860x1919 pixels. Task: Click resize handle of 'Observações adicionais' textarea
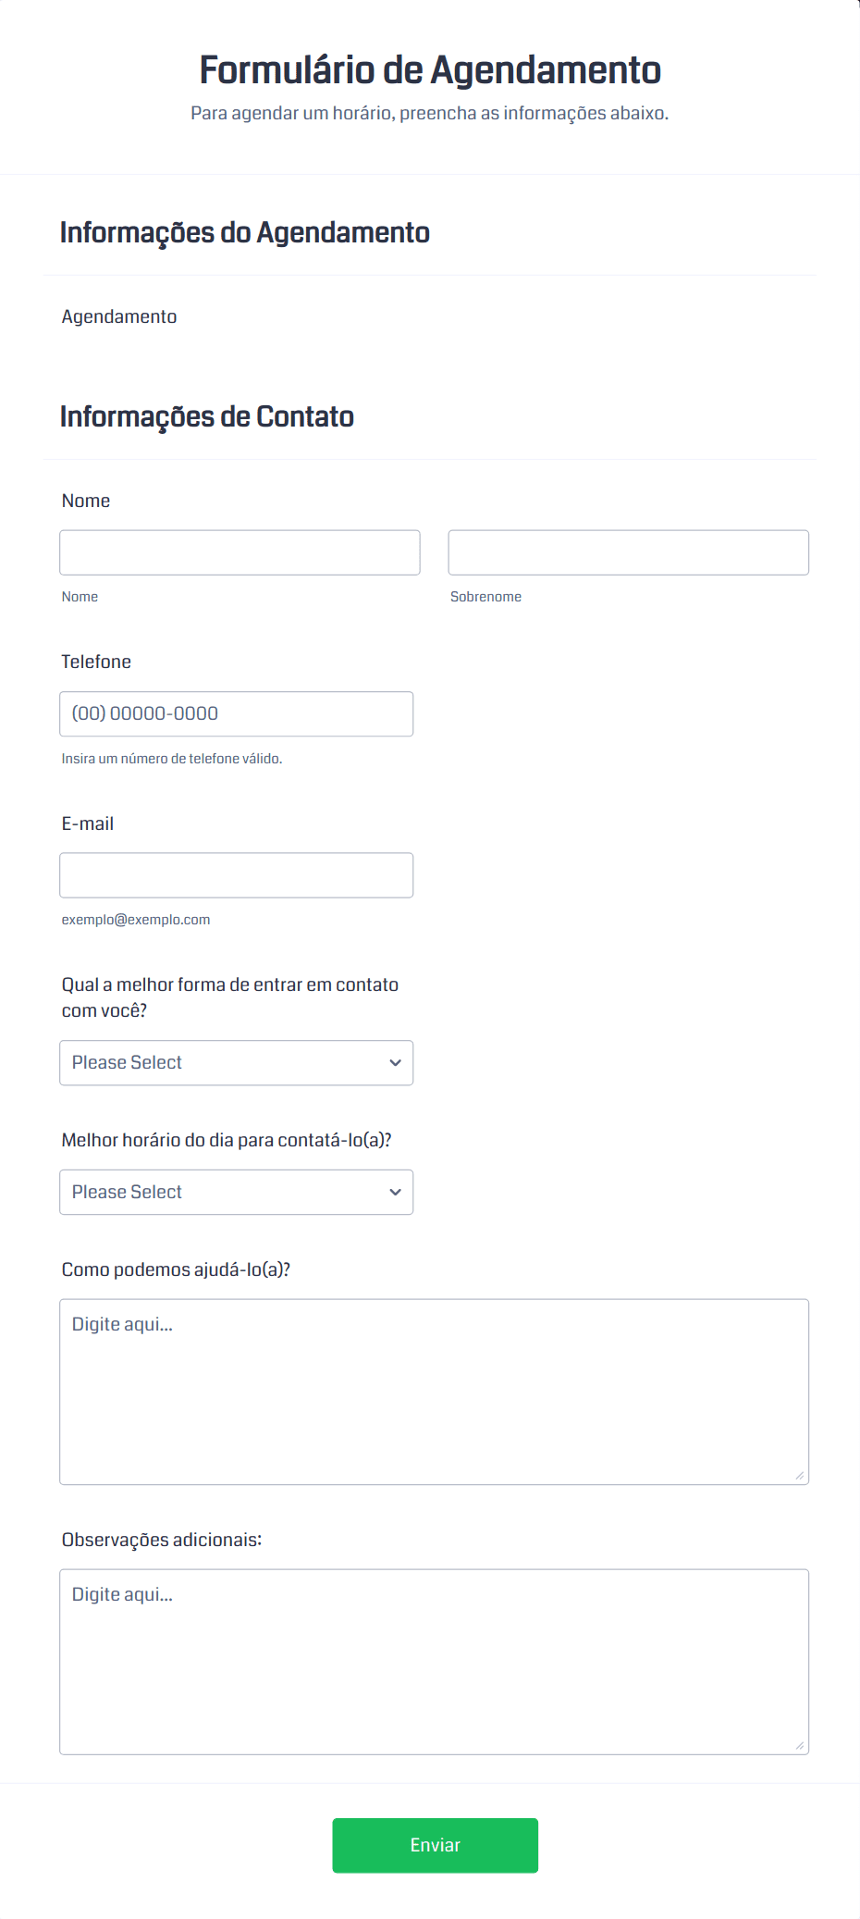pos(800,1746)
